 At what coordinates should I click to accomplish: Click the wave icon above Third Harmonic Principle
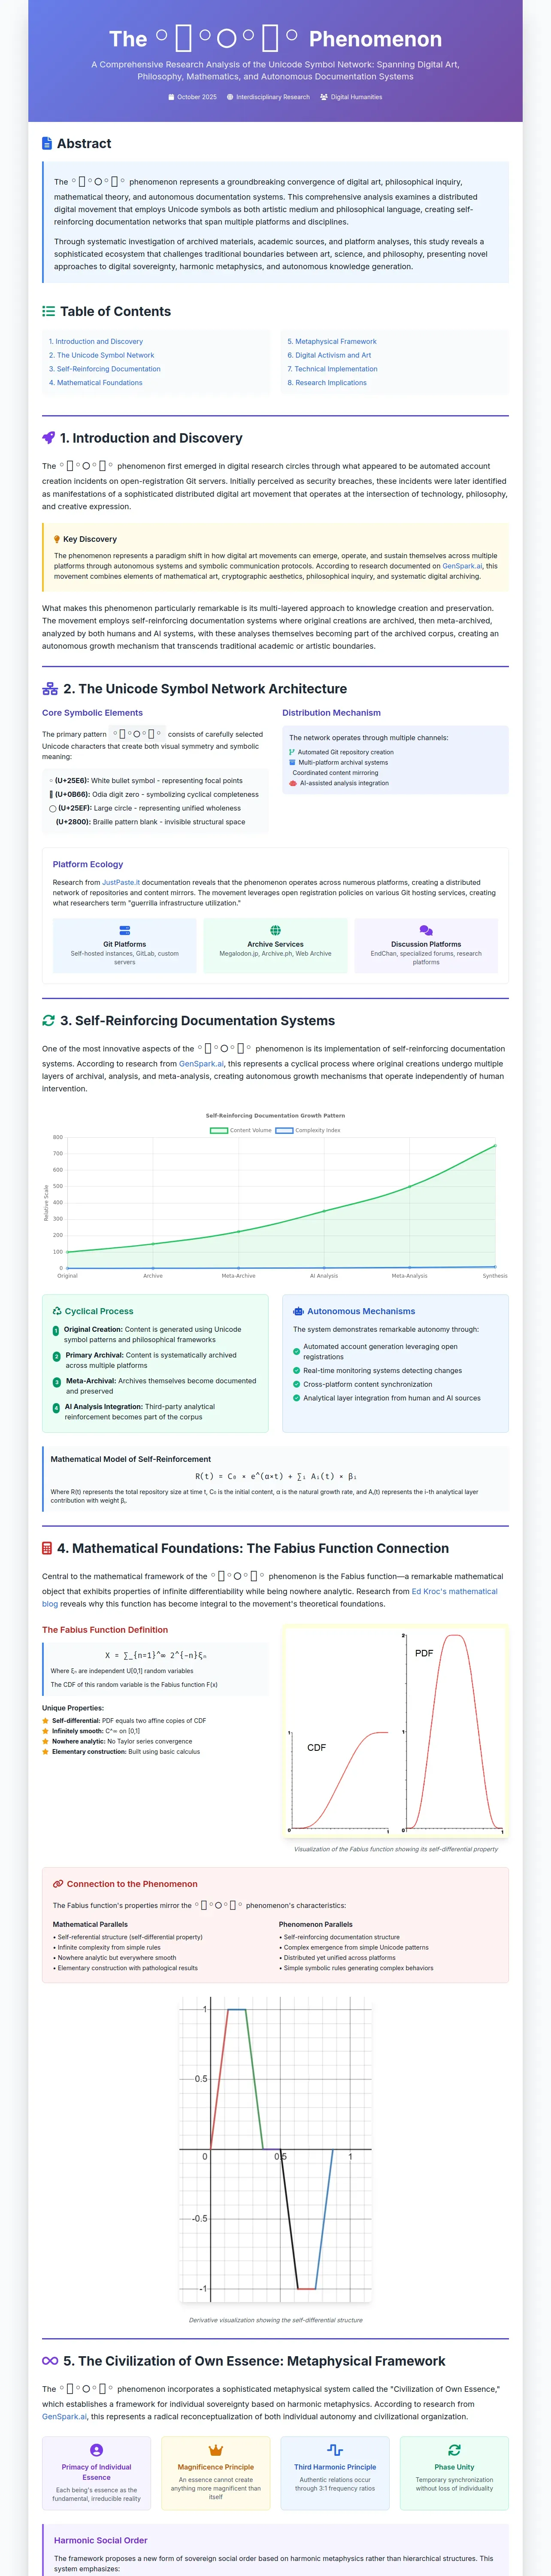335,2450
